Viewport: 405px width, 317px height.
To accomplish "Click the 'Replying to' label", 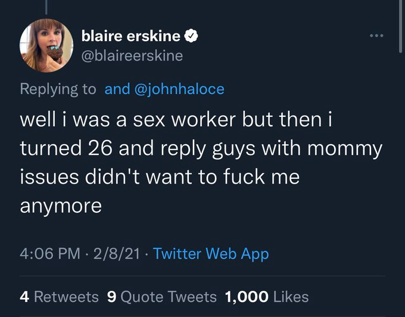I will click(58, 89).
